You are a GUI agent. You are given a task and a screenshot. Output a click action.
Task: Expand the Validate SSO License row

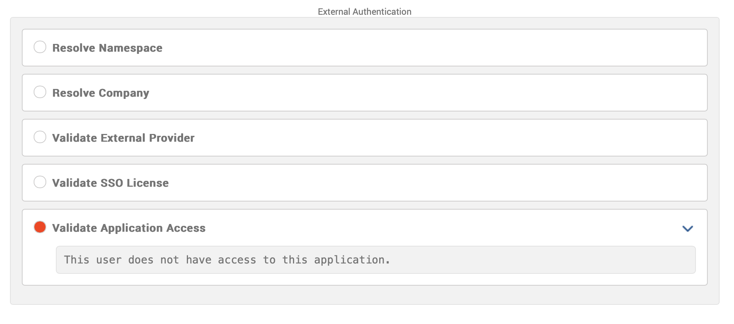[x=110, y=182]
